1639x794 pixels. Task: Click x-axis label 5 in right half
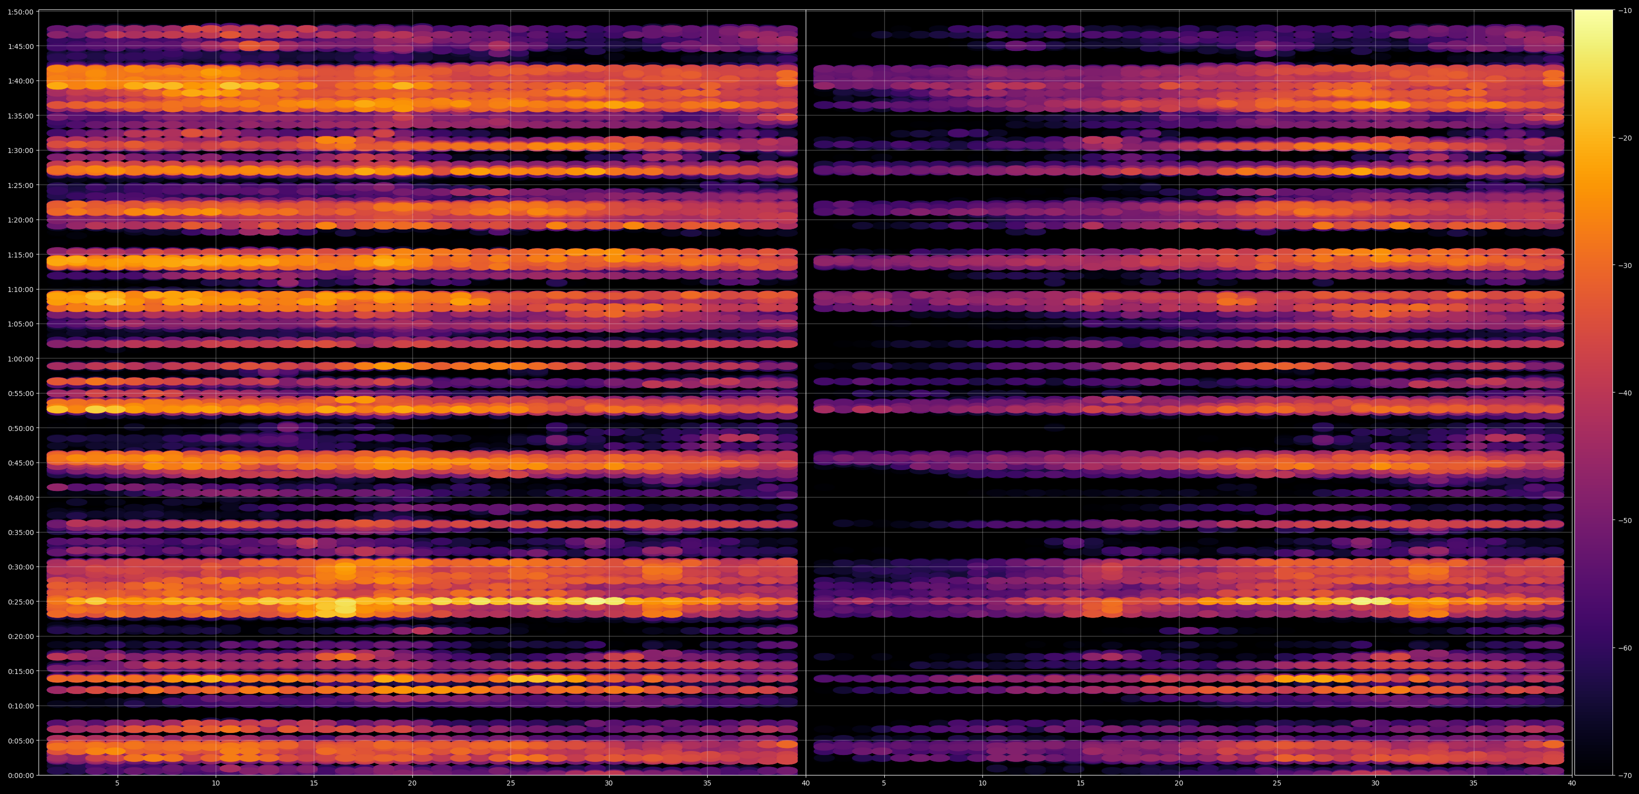pos(884,783)
